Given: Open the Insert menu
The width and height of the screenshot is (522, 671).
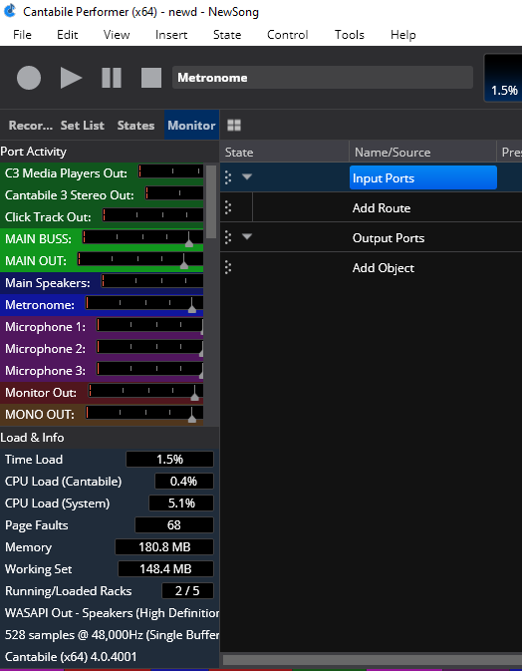Looking at the screenshot, I should click(171, 35).
